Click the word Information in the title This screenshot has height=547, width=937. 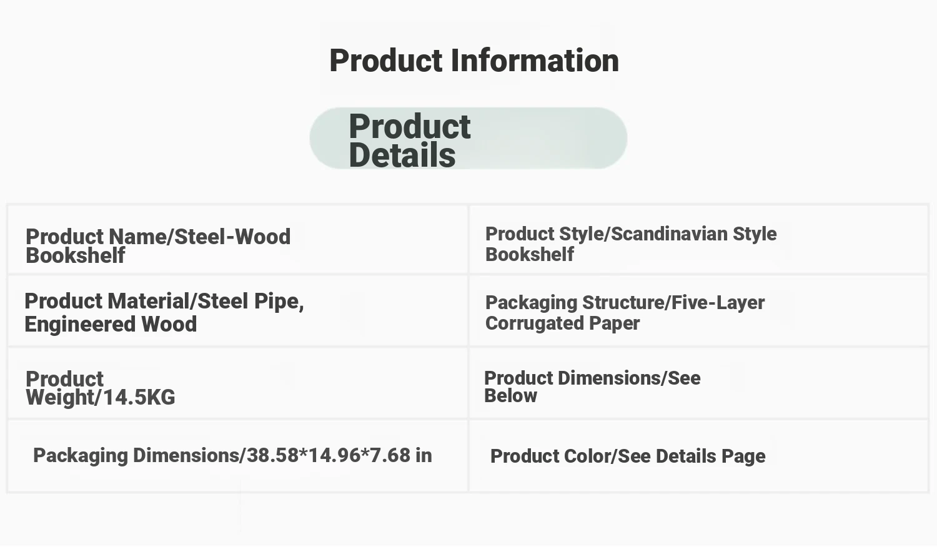click(x=535, y=61)
